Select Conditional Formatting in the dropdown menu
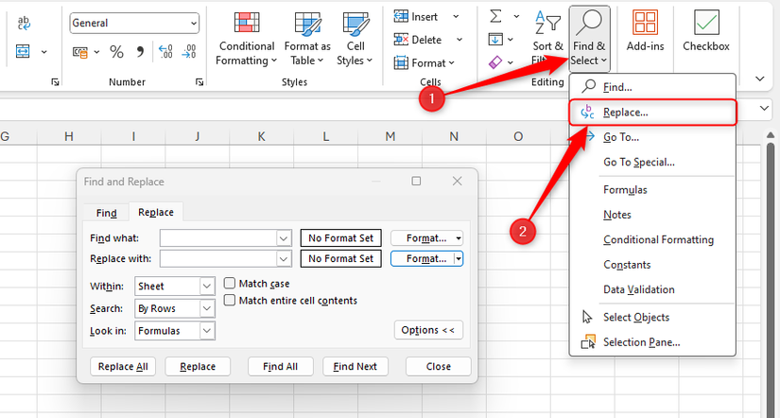The image size is (780, 418). click(x=651, y=239)
